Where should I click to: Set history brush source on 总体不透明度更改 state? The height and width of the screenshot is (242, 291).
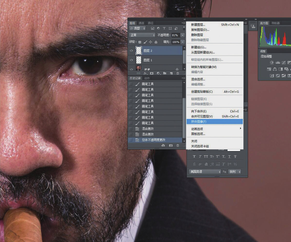point(131,140)
